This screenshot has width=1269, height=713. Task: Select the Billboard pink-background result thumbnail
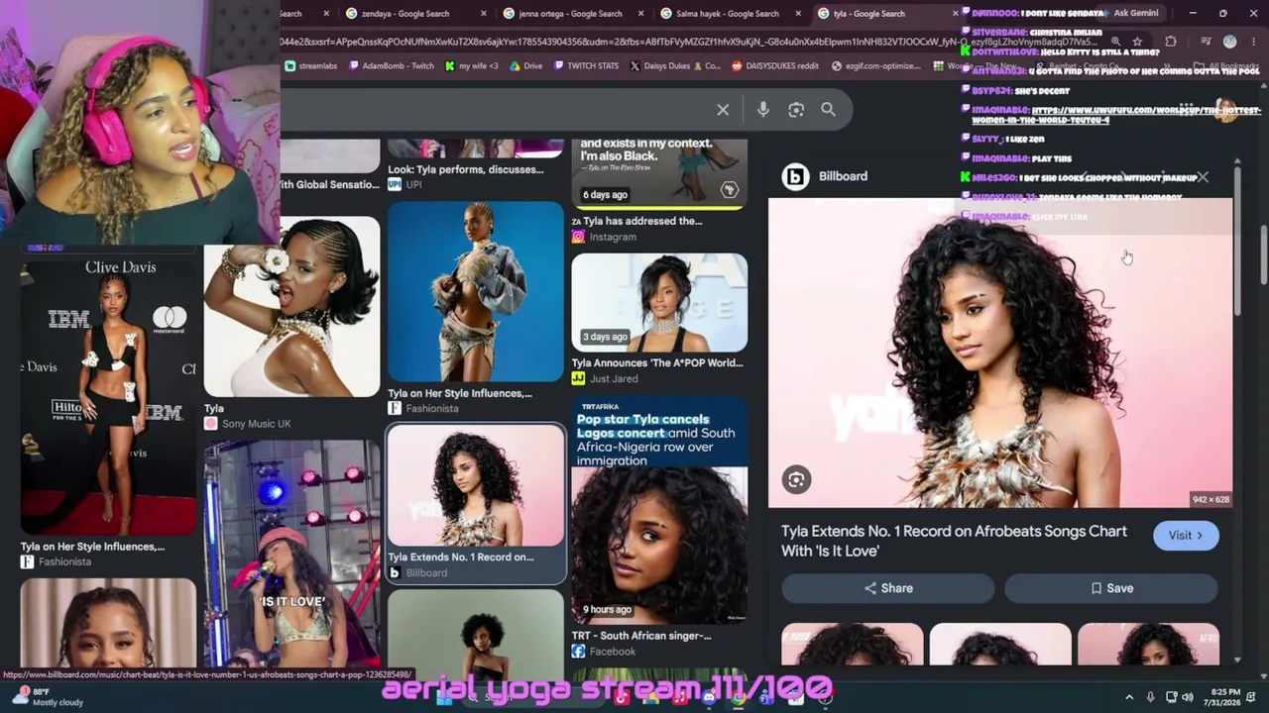coord(476,486)
